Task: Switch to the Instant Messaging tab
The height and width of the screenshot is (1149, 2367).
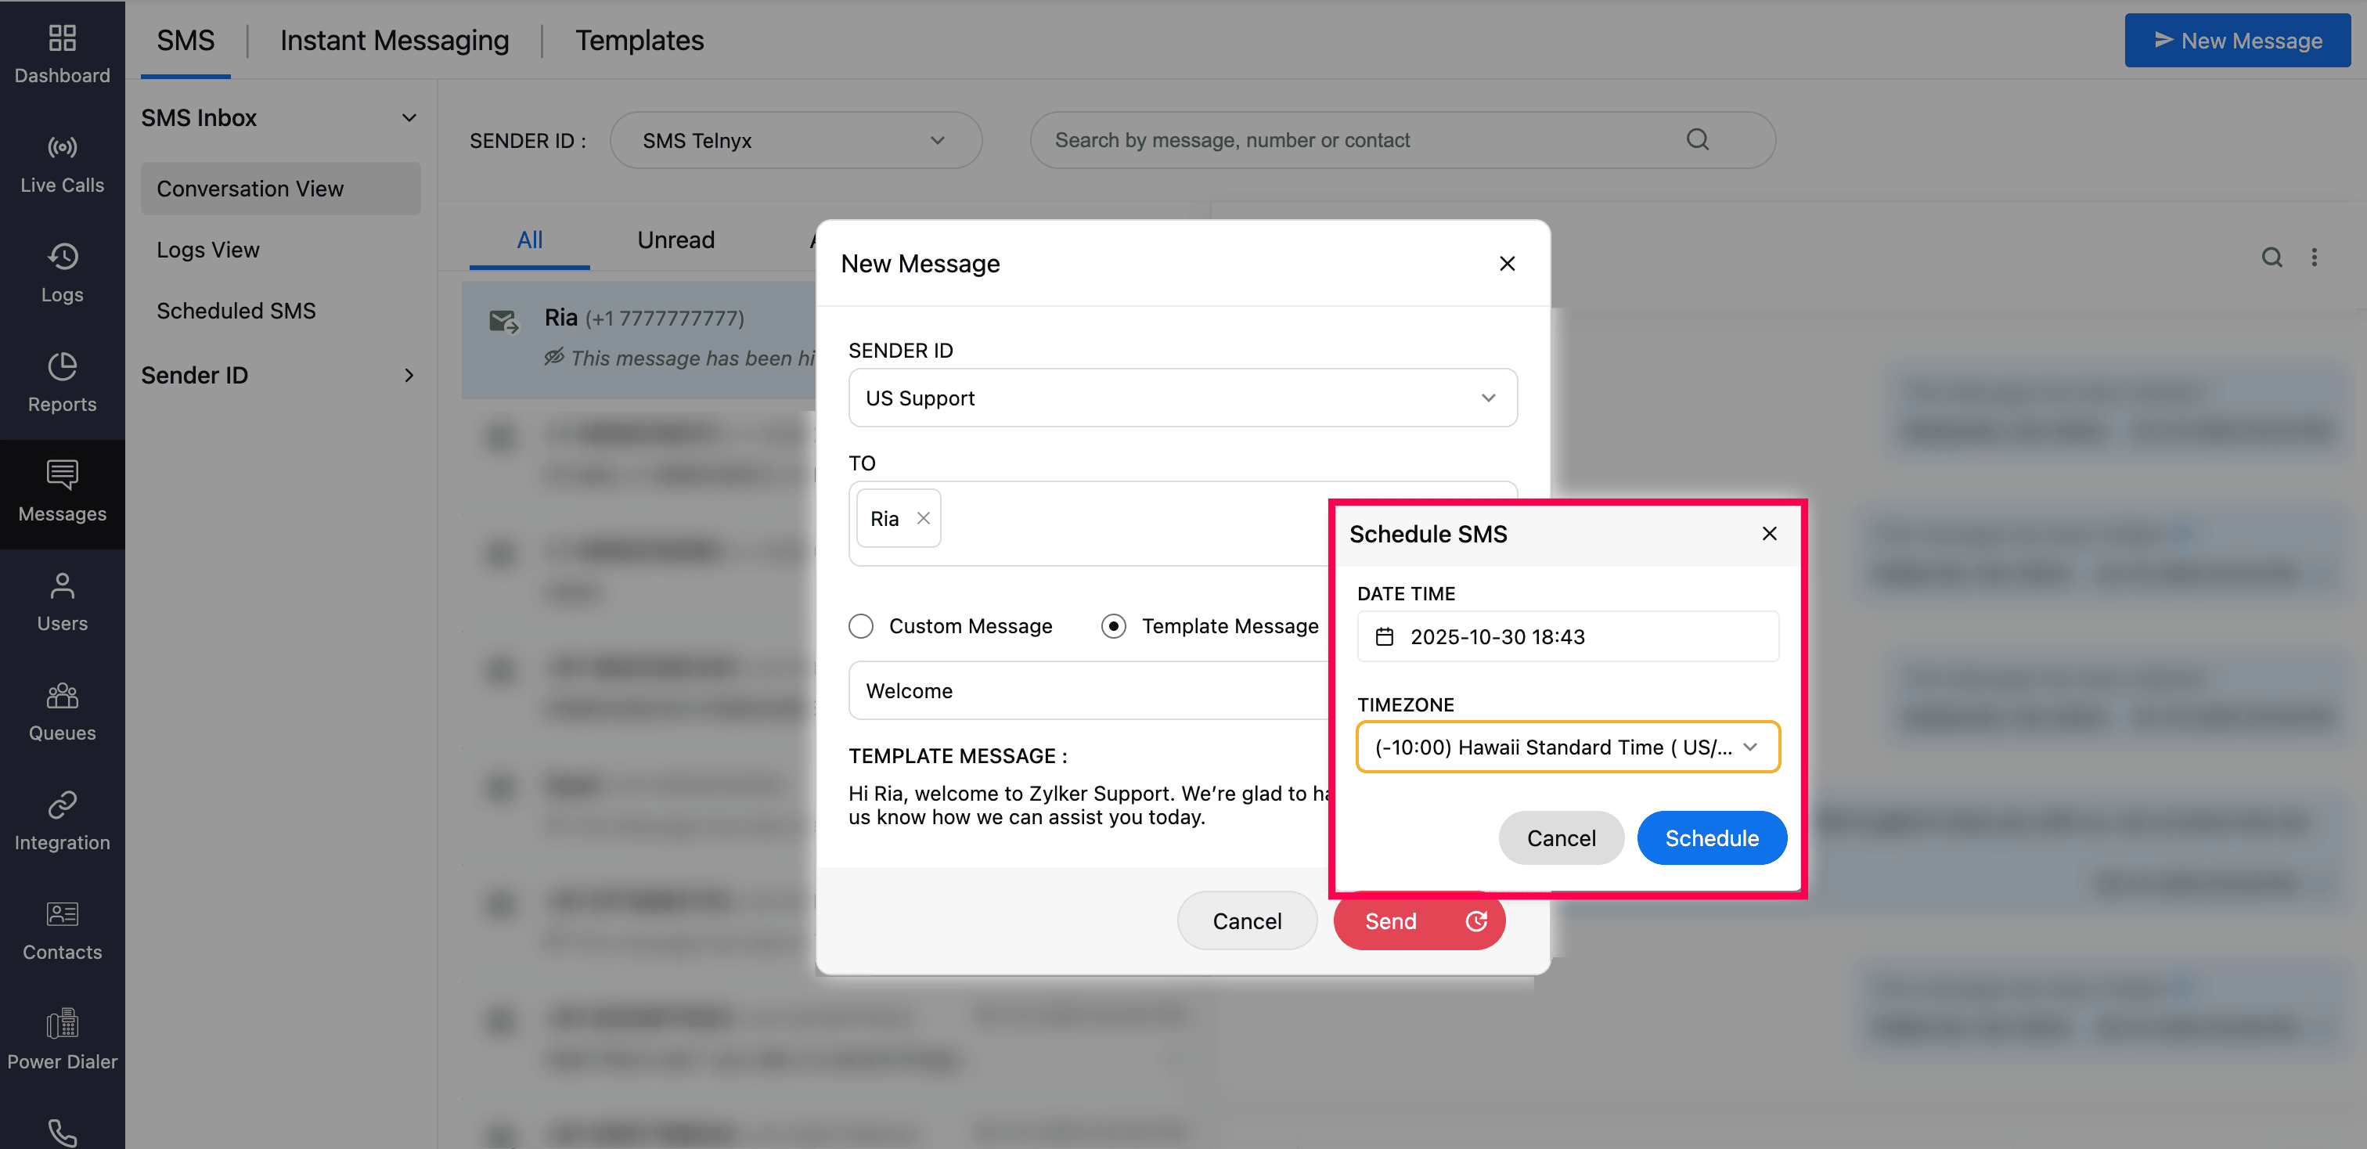Action: pyautogui.click(x=394, y=41)
